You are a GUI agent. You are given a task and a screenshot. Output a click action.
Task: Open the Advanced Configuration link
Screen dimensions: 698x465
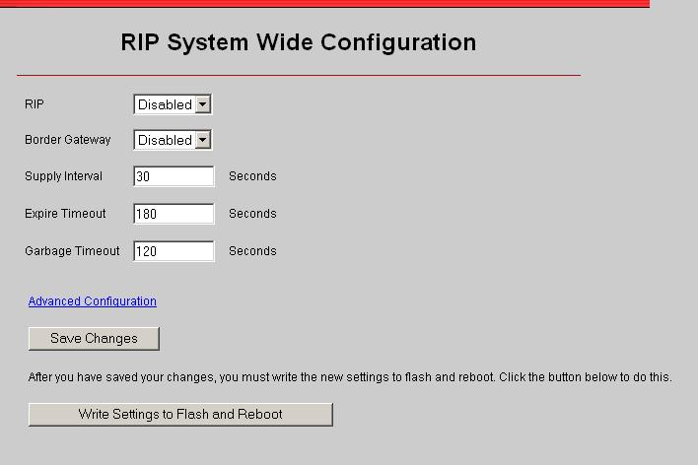point(92,301)
